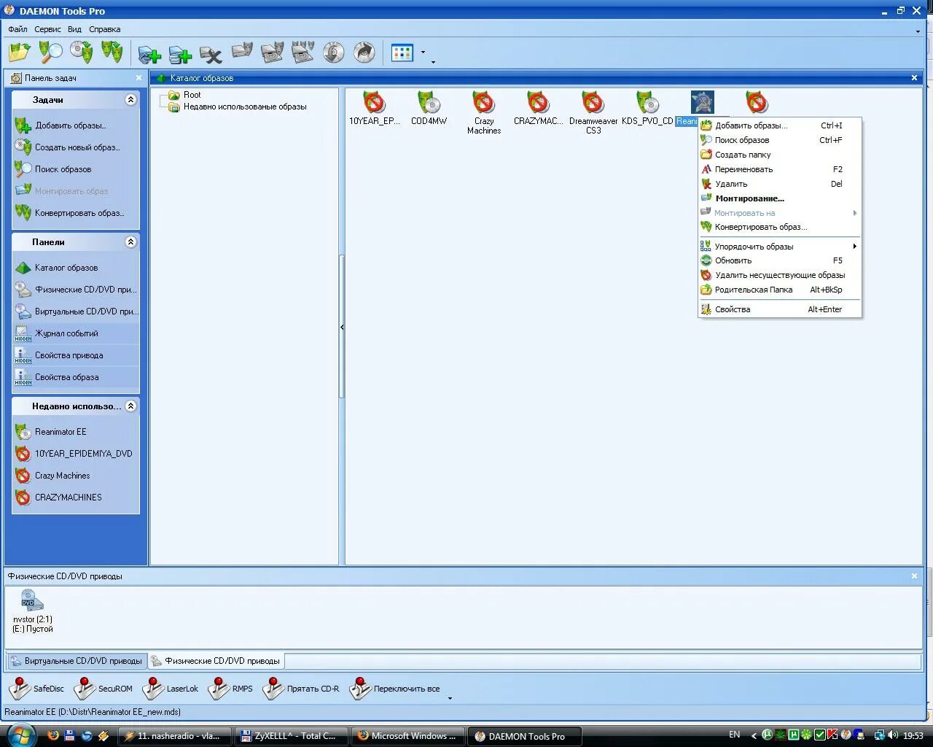Choose Создать папку from context menu
933x747 pixels.
pyautogui.click(x=780, y=155)
